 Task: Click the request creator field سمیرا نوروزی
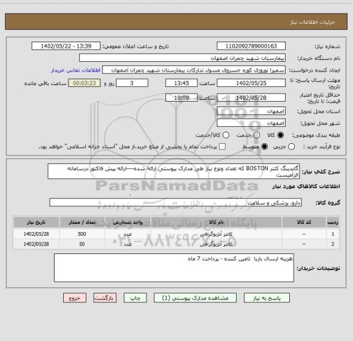click(x=194, y=70)
